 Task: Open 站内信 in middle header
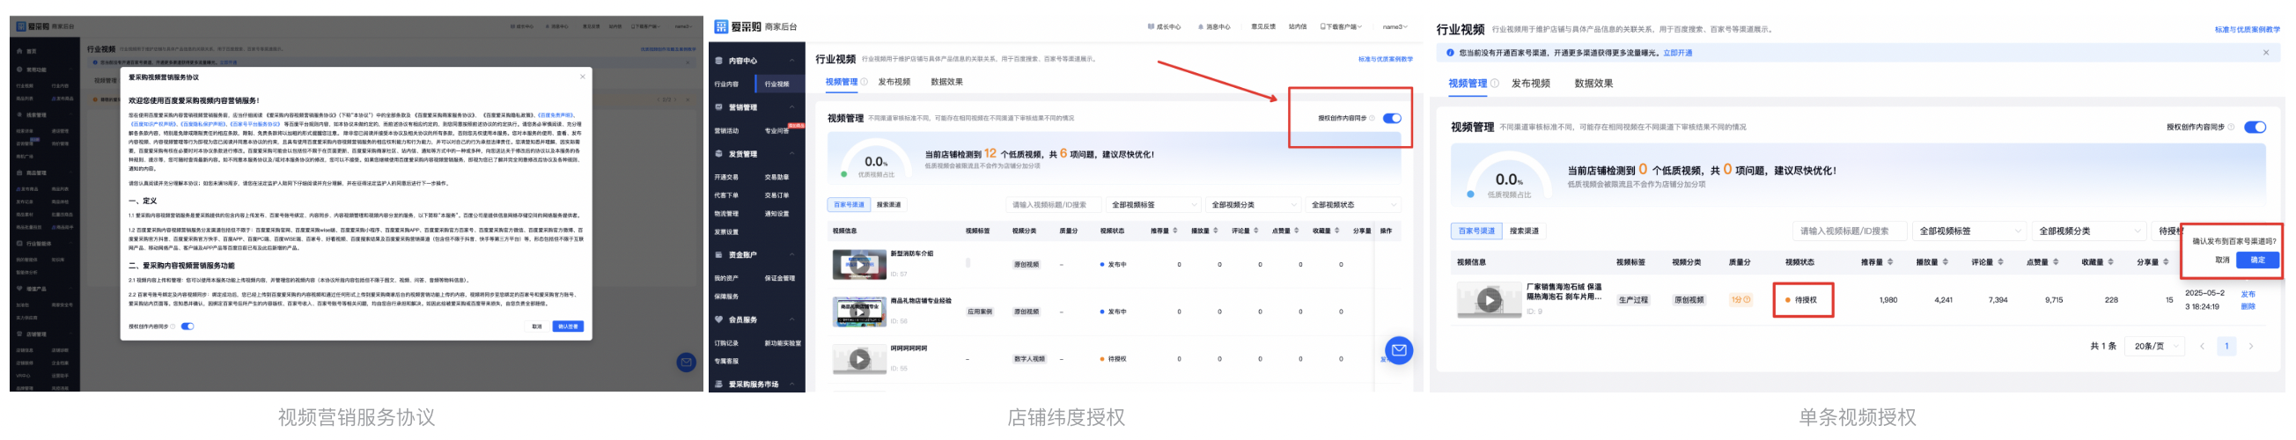(x=1298, y=26)
